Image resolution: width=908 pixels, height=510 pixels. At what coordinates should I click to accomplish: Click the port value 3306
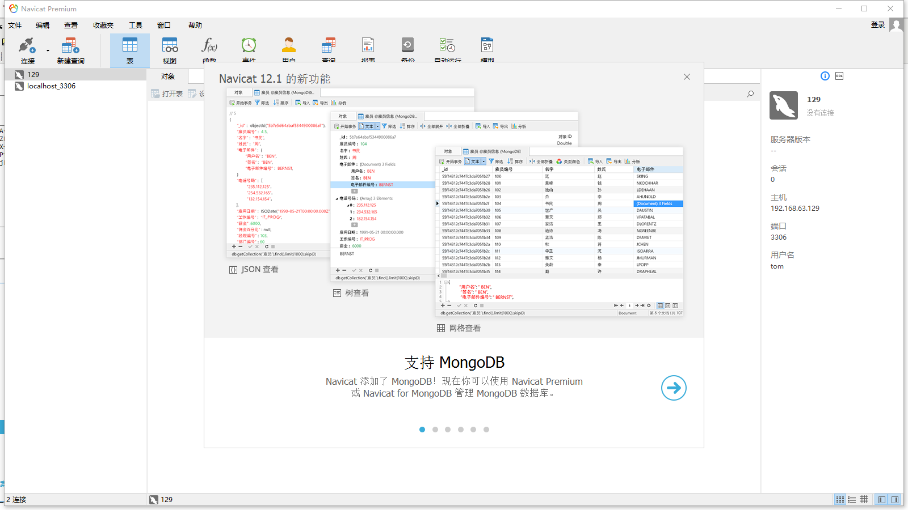(x=779, y=237)
